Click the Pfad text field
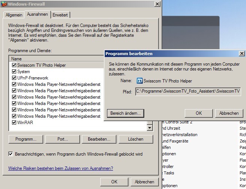This screenshot has height=189, width=246. (x=188, y=91)
